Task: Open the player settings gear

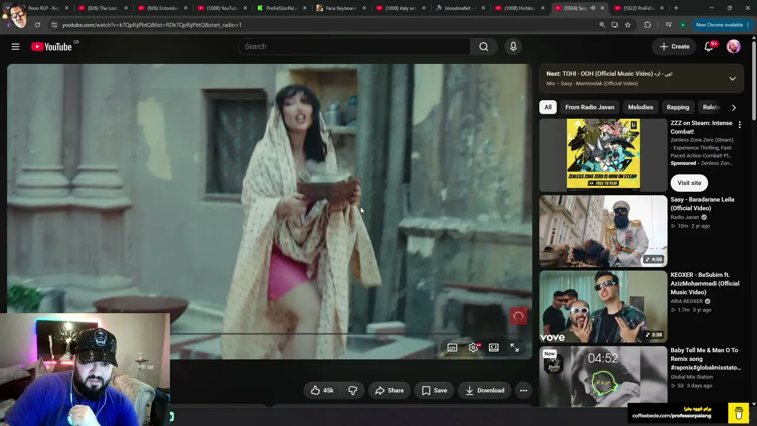Action: click(473, 348)
